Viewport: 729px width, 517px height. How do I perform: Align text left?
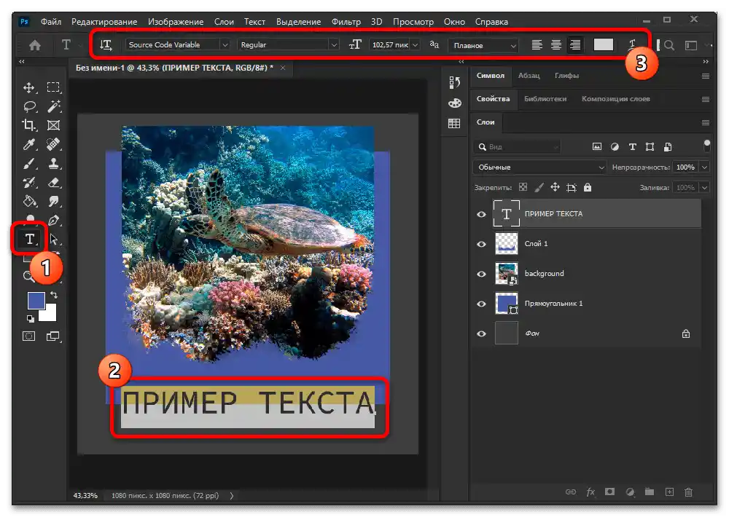coord(537,44)
